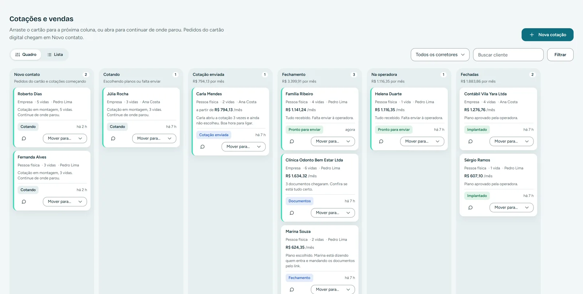Open chat icon on Fernanda Alves card
This screenshot has width=583, height=294.
click(x=24, y=202)
